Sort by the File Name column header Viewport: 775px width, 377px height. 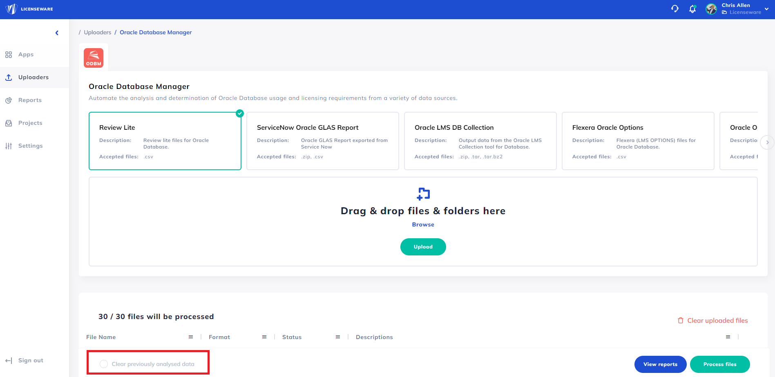(x=101, y=337)
